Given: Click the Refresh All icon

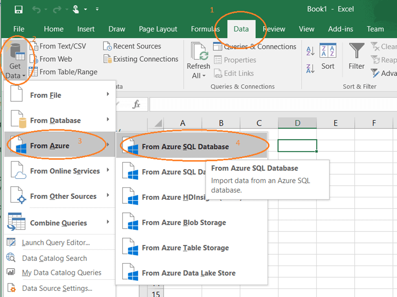Looking at the screenshot, I should click(x=200, y=51).
